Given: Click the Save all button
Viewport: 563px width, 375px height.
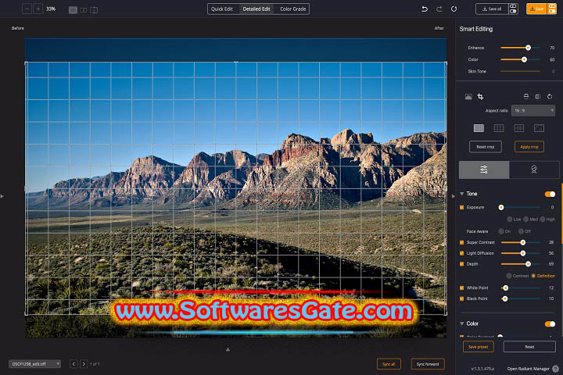Looking at the screenshot, I should click(x=492, y=9).
